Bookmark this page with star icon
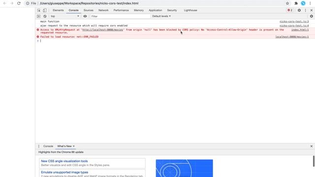The width and height of the screenshot is (315, 177). click(287, 3)
